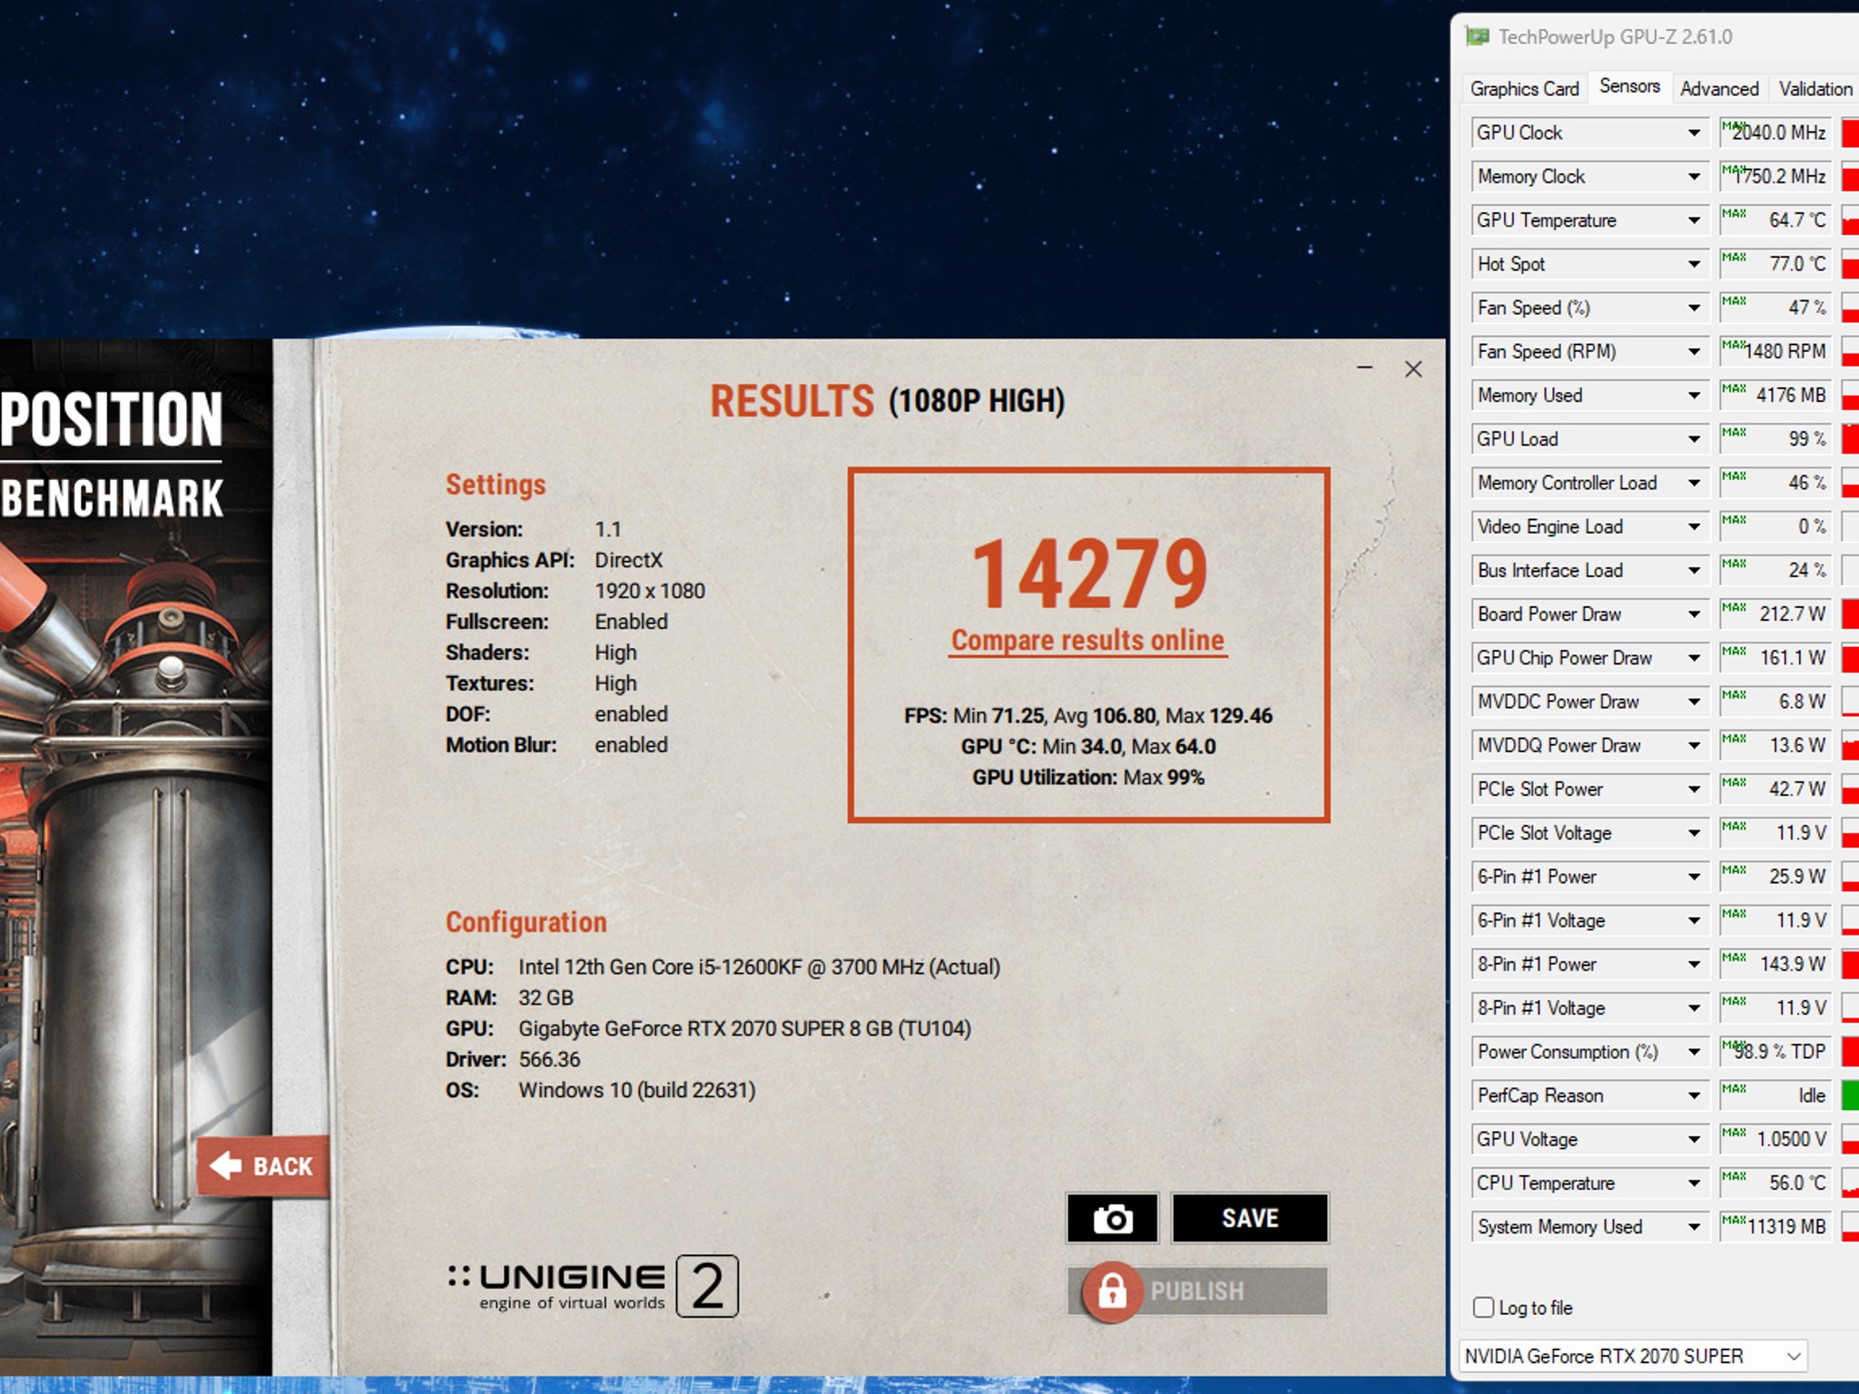Click the Idle PerfCap Reason value

(1775, 1095)
